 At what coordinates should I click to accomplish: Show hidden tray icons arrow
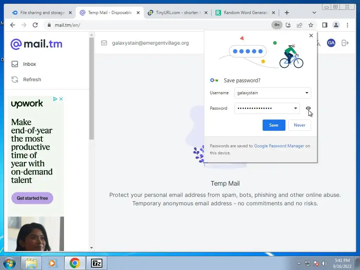point(299,263)
